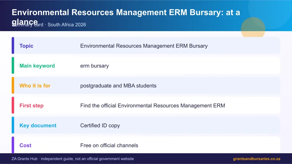This screenshot has height=164, width=292.
Task: Open the grantsandbursaries.co.za link
Action: pyautogui.click(x=257, y=159)
